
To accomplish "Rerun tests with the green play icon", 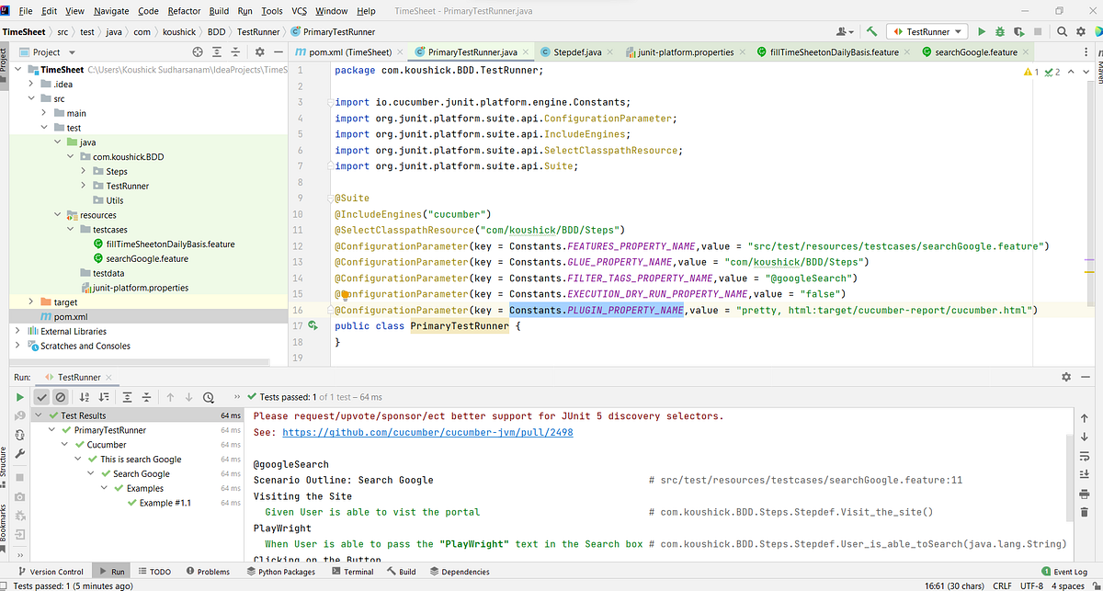I will (x=20, y=397).
